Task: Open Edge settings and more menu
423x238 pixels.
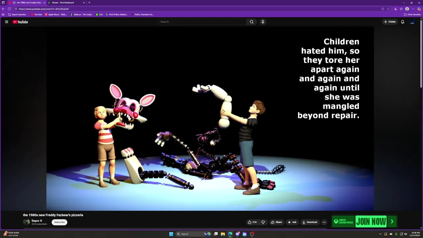Action: pos(413,9)
